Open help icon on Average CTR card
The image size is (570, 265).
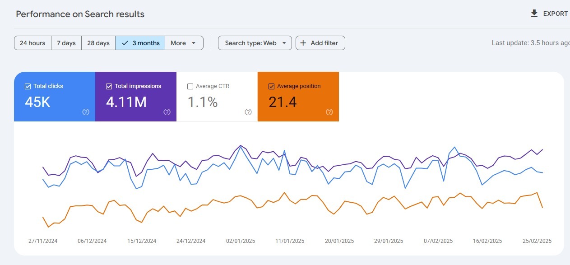click(x=248, y=112)
